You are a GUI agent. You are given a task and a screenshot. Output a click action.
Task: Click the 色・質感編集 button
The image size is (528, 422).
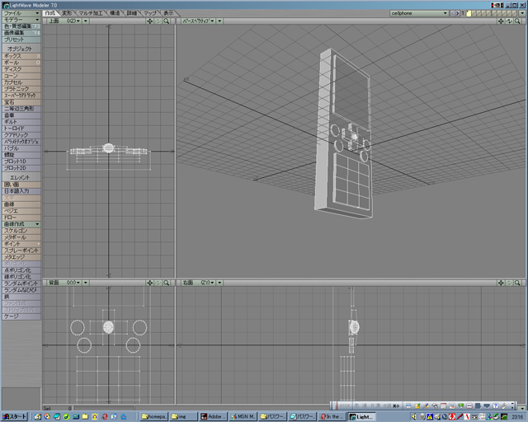pos(21,26)
